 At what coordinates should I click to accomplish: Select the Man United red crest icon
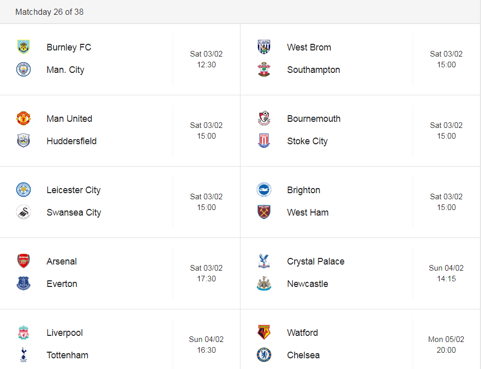[x=23, y=118]
